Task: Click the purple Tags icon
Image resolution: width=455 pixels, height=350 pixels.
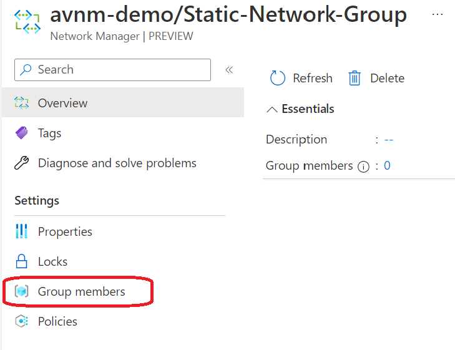Action: pyautogui.click(x=22, y=133)
